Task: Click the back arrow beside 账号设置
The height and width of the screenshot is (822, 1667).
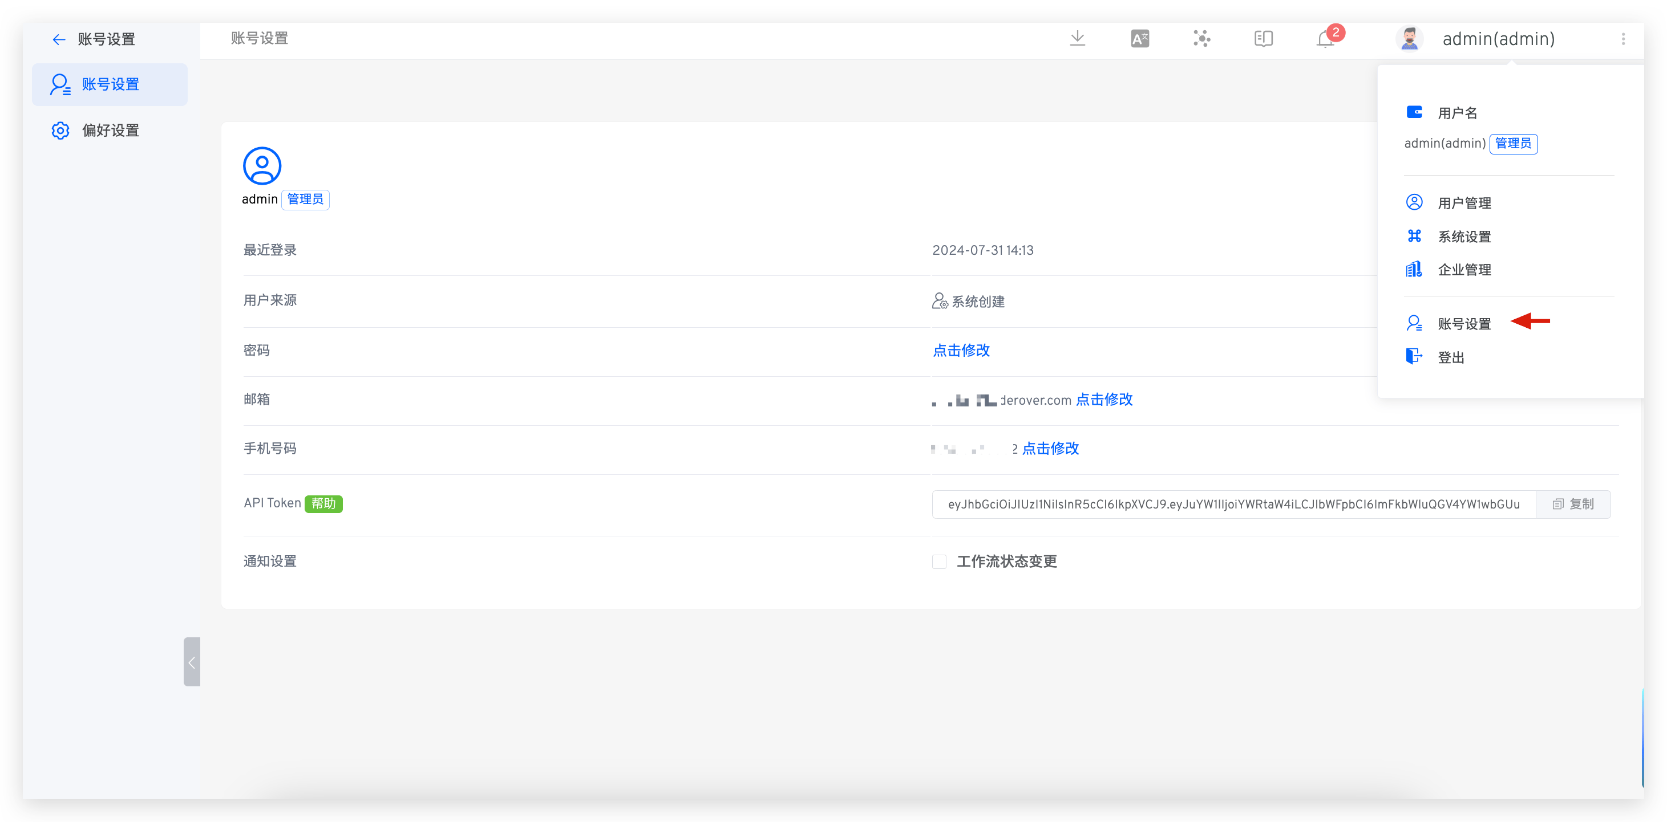Action: pyautogui.click(x=59, y=39)
